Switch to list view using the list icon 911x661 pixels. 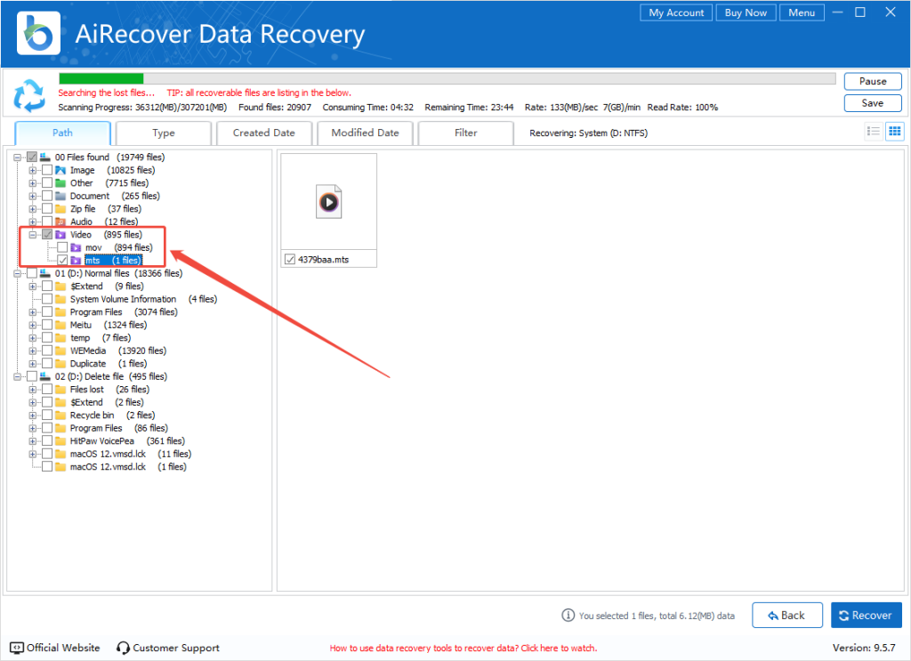pos(874,131)
